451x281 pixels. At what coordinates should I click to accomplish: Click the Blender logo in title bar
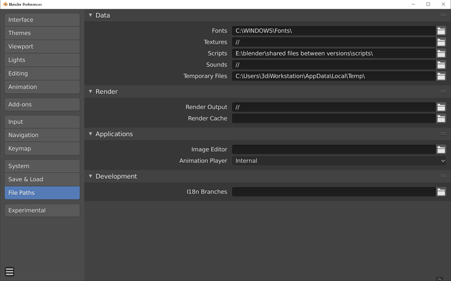[5, 5]
